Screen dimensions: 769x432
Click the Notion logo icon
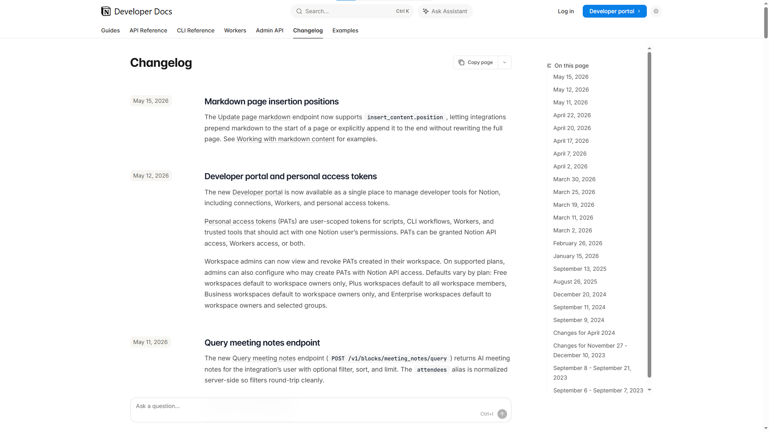106,11
